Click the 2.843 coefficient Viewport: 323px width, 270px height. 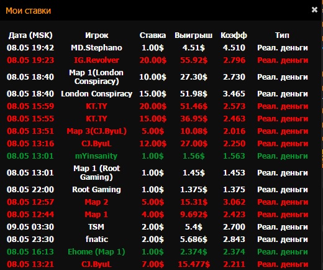234,240
